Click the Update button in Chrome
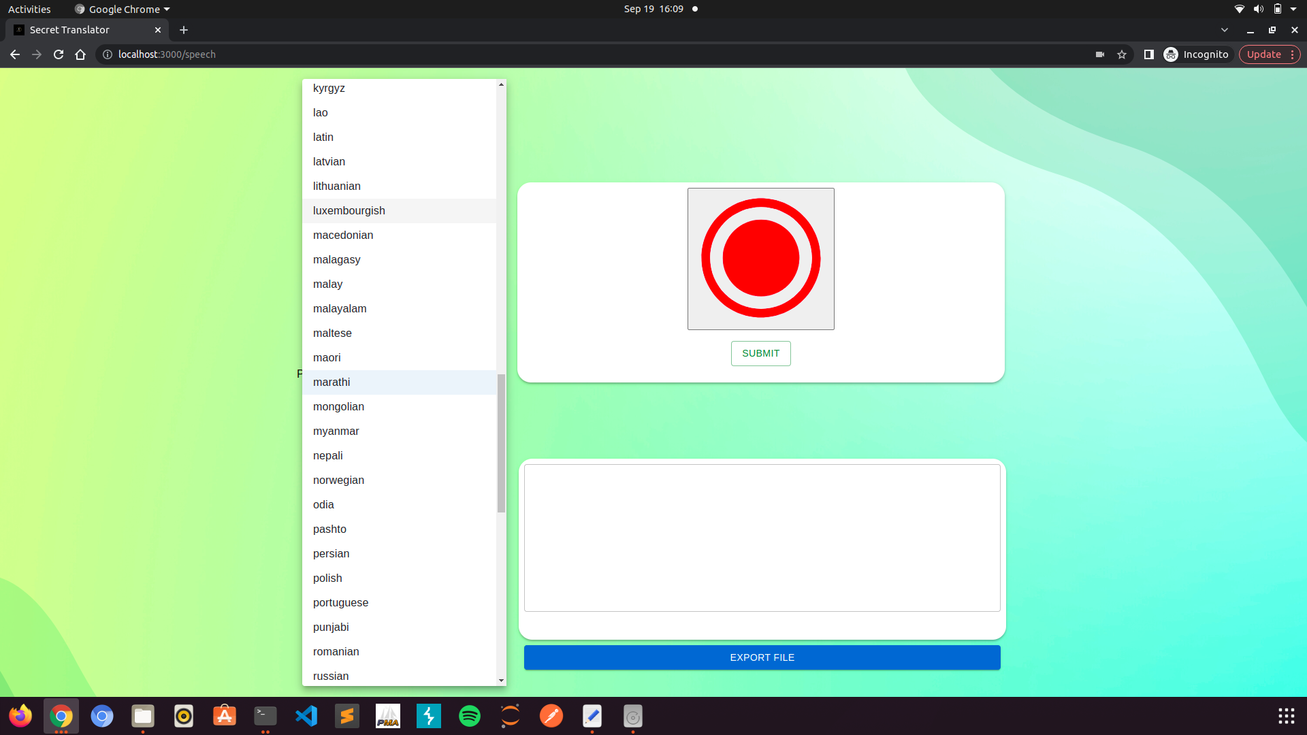 pyautogui.click(x=1264, y=54)
